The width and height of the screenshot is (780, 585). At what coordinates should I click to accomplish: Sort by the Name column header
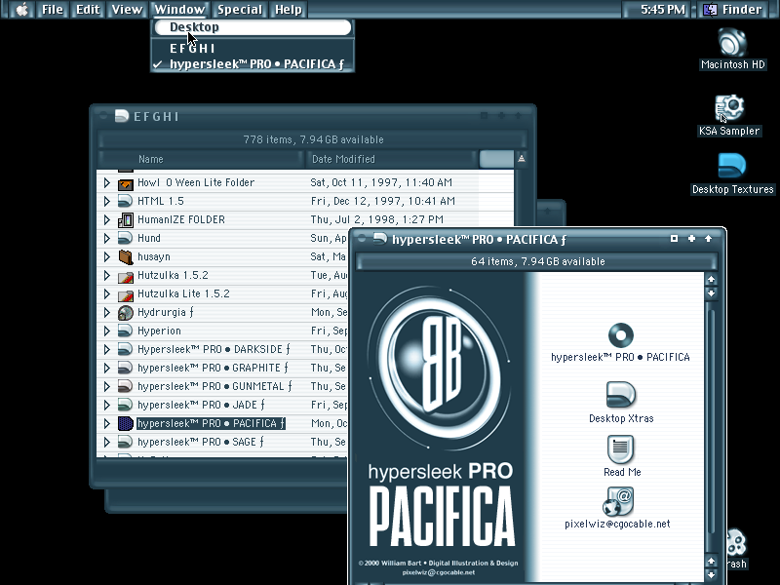pos(201,159)
